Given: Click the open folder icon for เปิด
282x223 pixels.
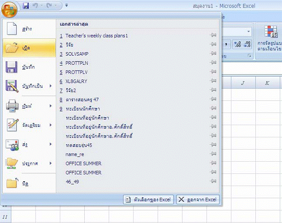Looking at the screenshot, I should pyautogui.click(x=12, y=48).
